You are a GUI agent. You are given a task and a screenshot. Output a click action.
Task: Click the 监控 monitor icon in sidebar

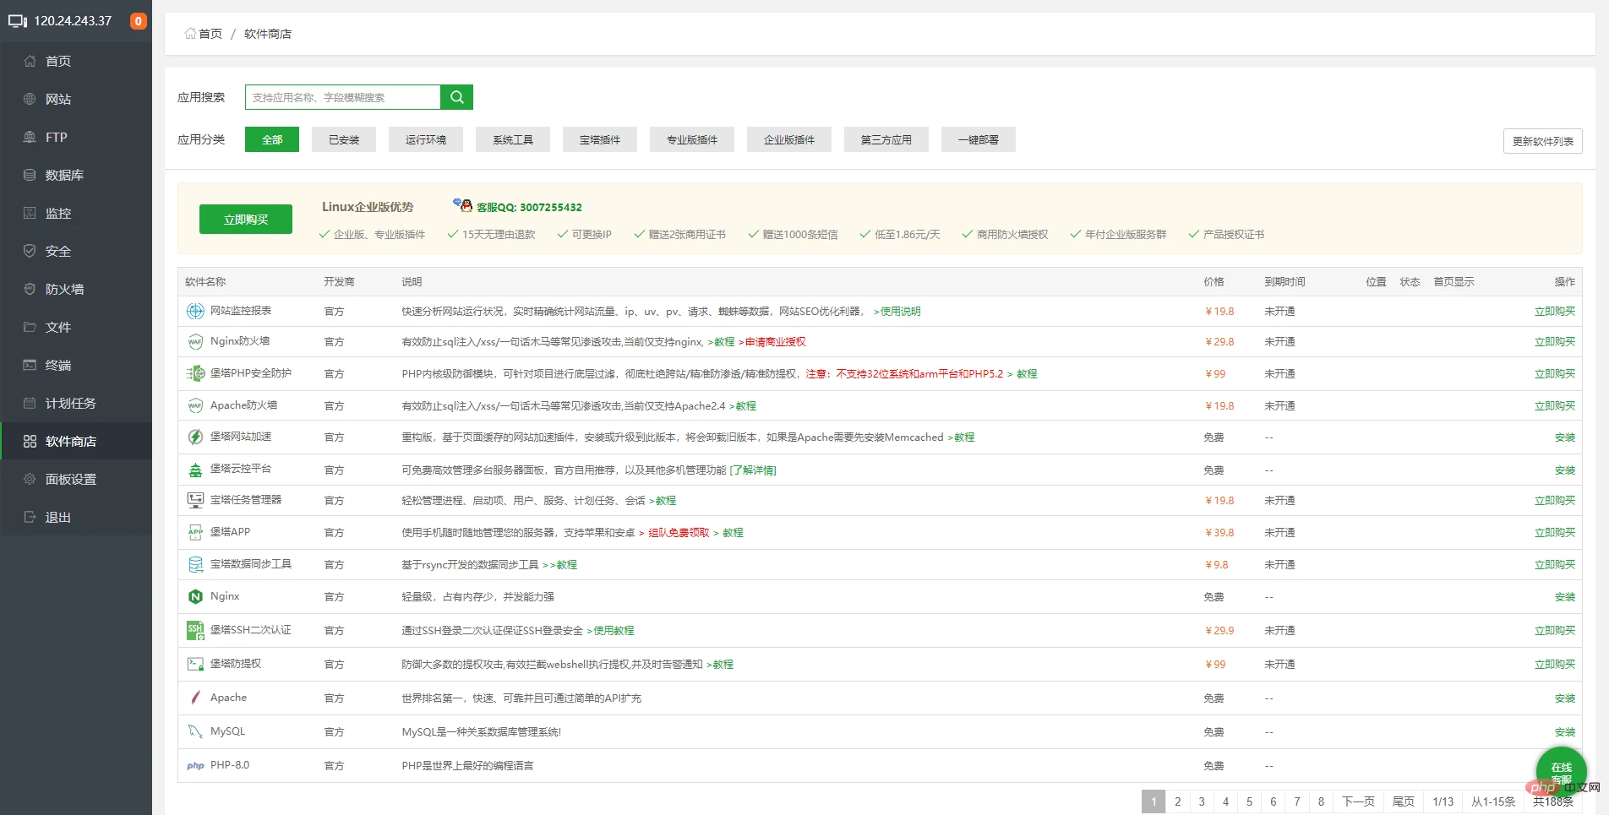click(30, 213)
